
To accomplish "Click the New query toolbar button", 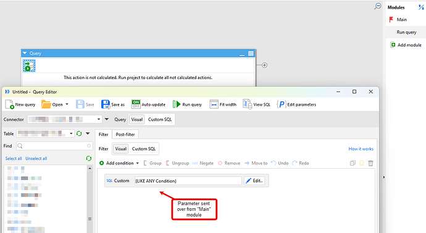I will tap(20, 104).
